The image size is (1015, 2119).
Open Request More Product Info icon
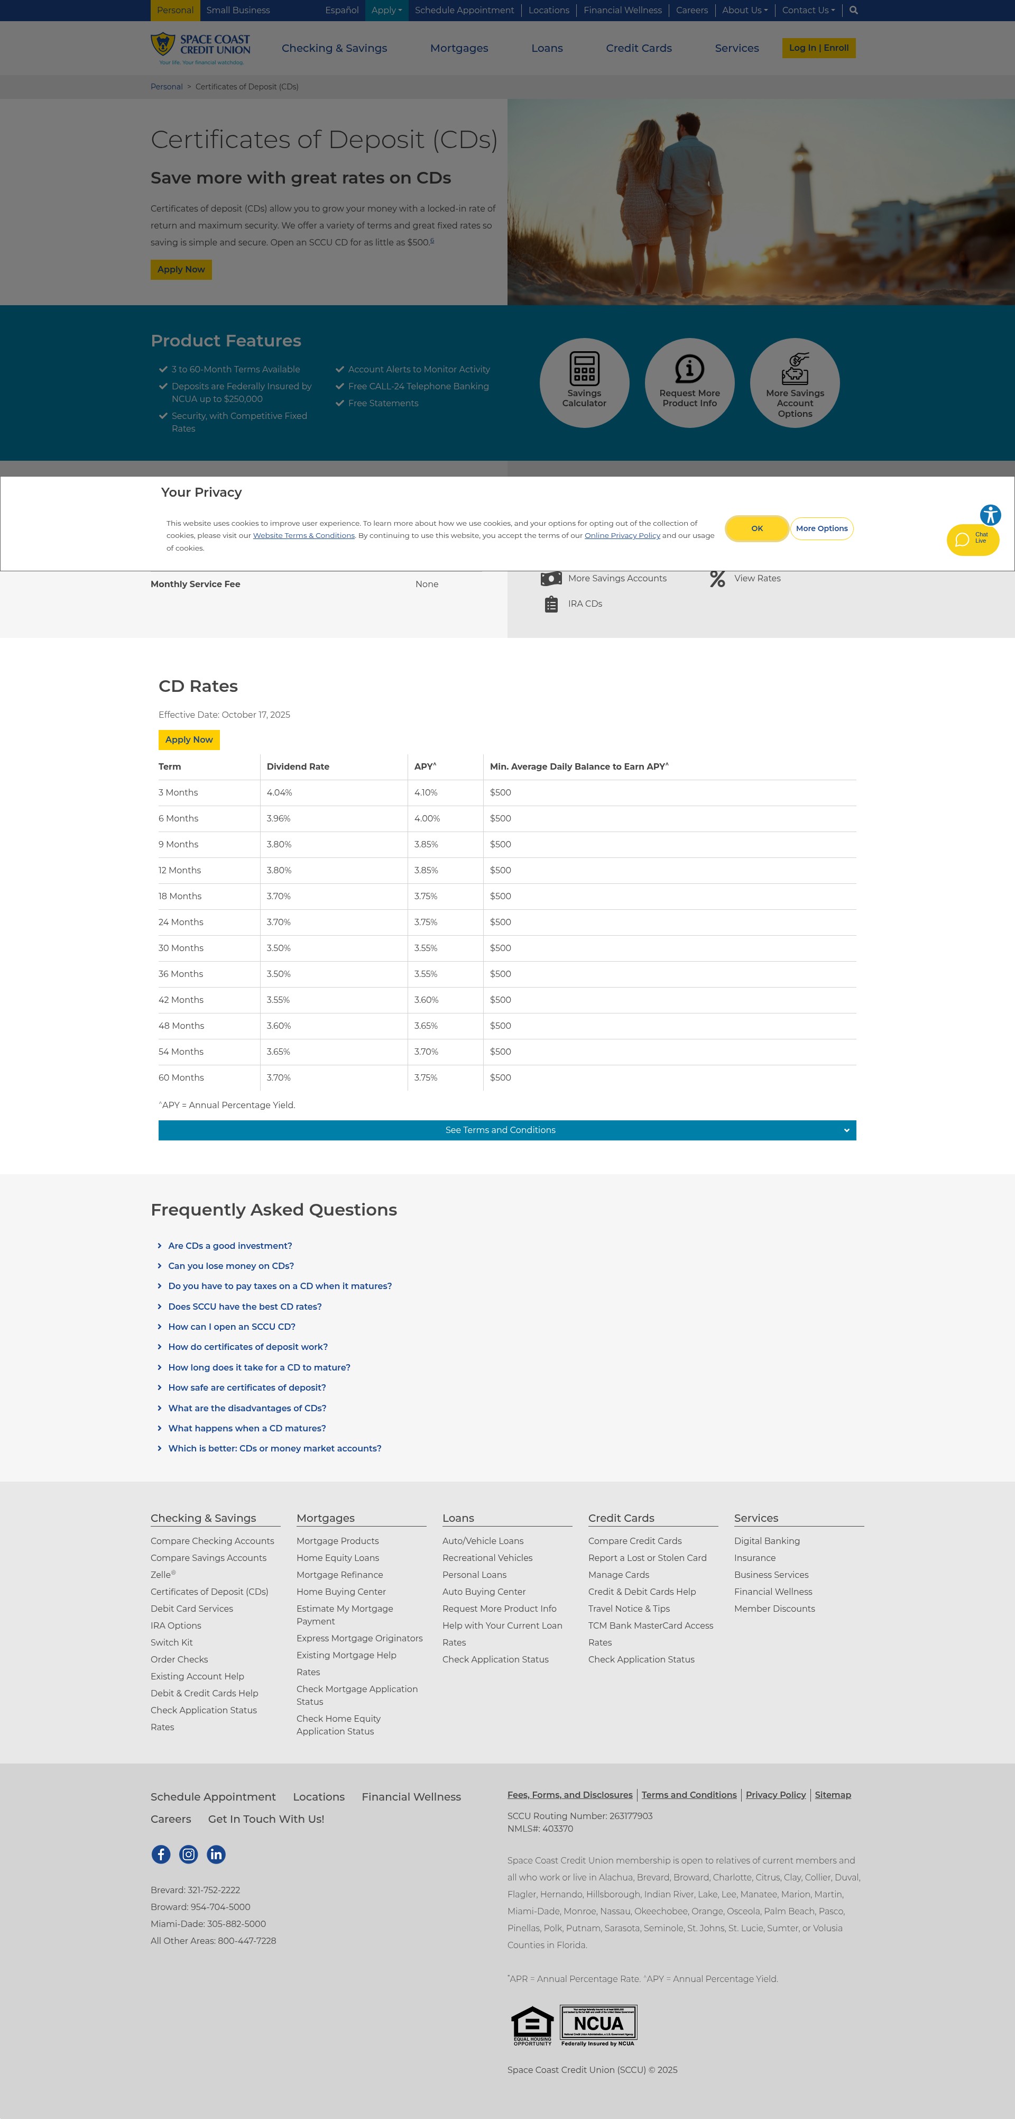point(689,382)
